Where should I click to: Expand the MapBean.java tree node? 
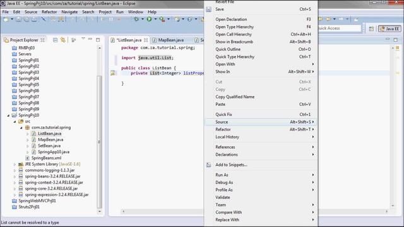tap(28, 140)
